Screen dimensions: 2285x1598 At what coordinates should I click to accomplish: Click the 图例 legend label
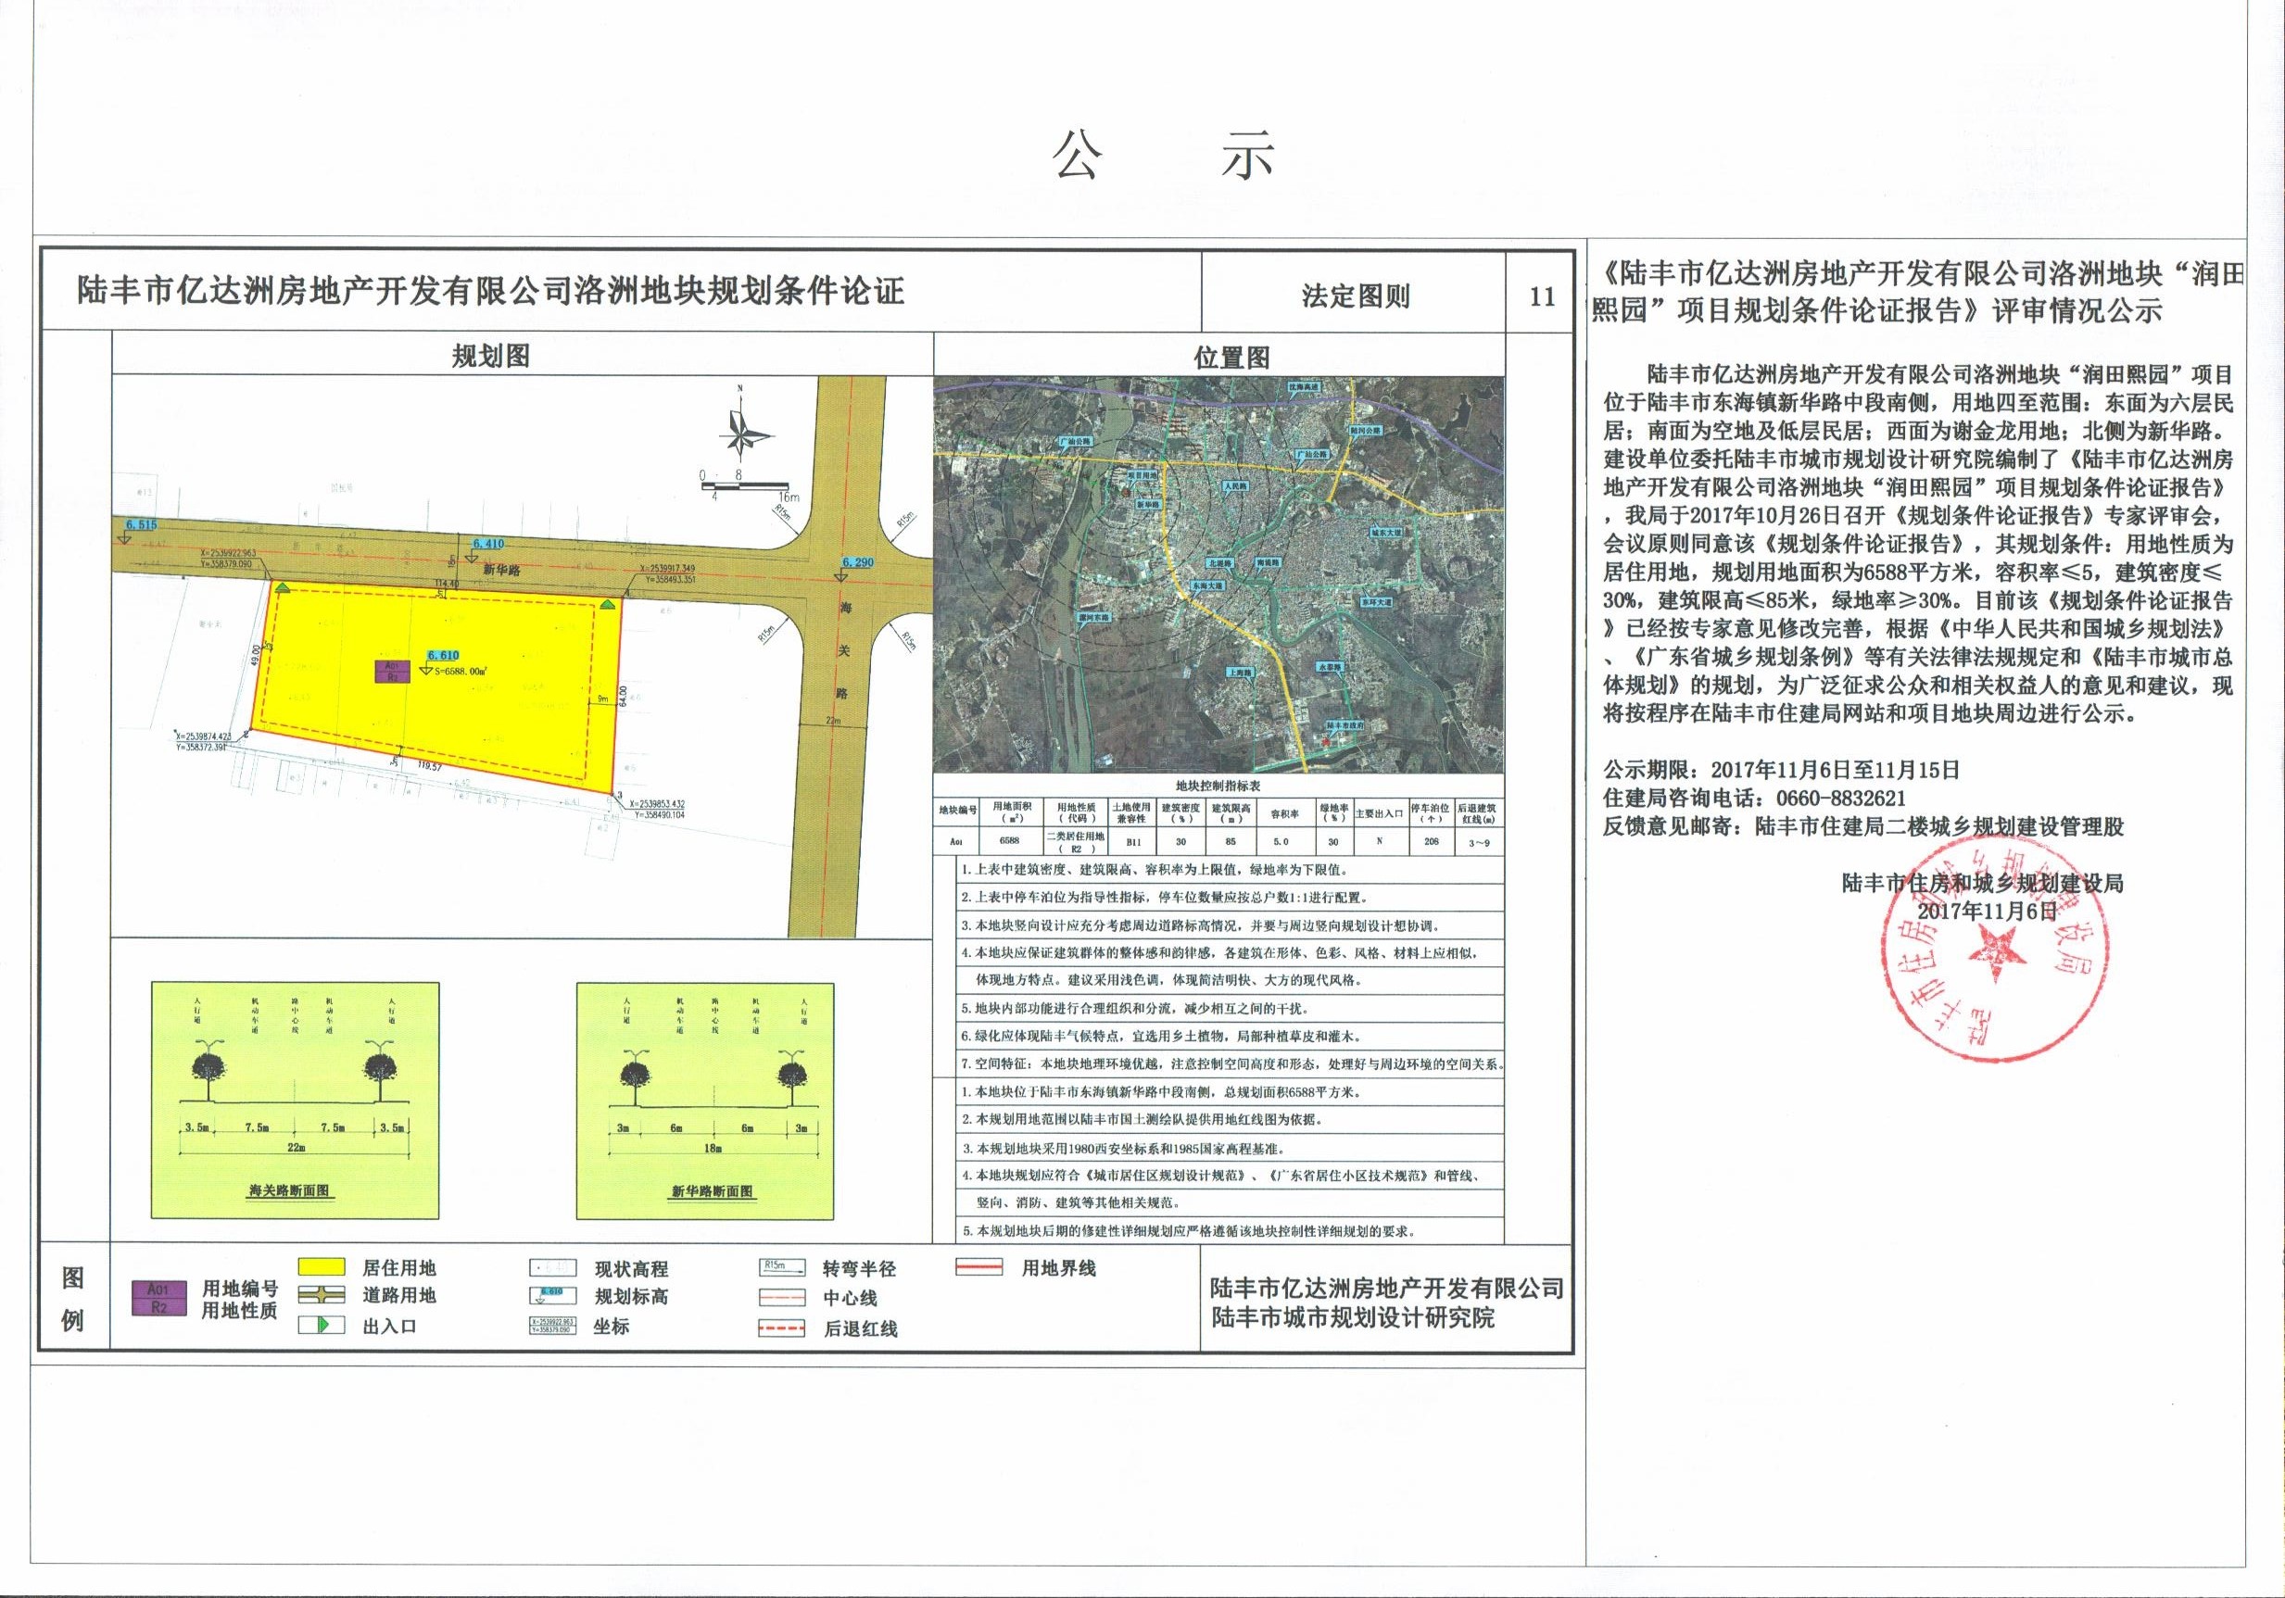click(x=72, y=1299)
